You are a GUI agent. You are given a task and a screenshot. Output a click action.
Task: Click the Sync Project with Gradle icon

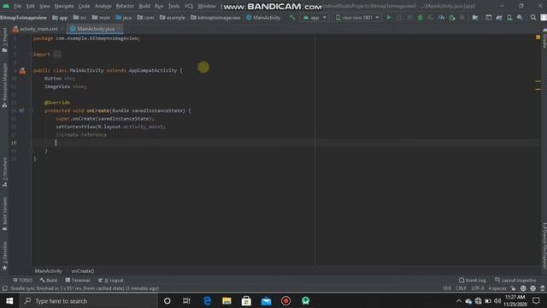(x=499, y=17)
